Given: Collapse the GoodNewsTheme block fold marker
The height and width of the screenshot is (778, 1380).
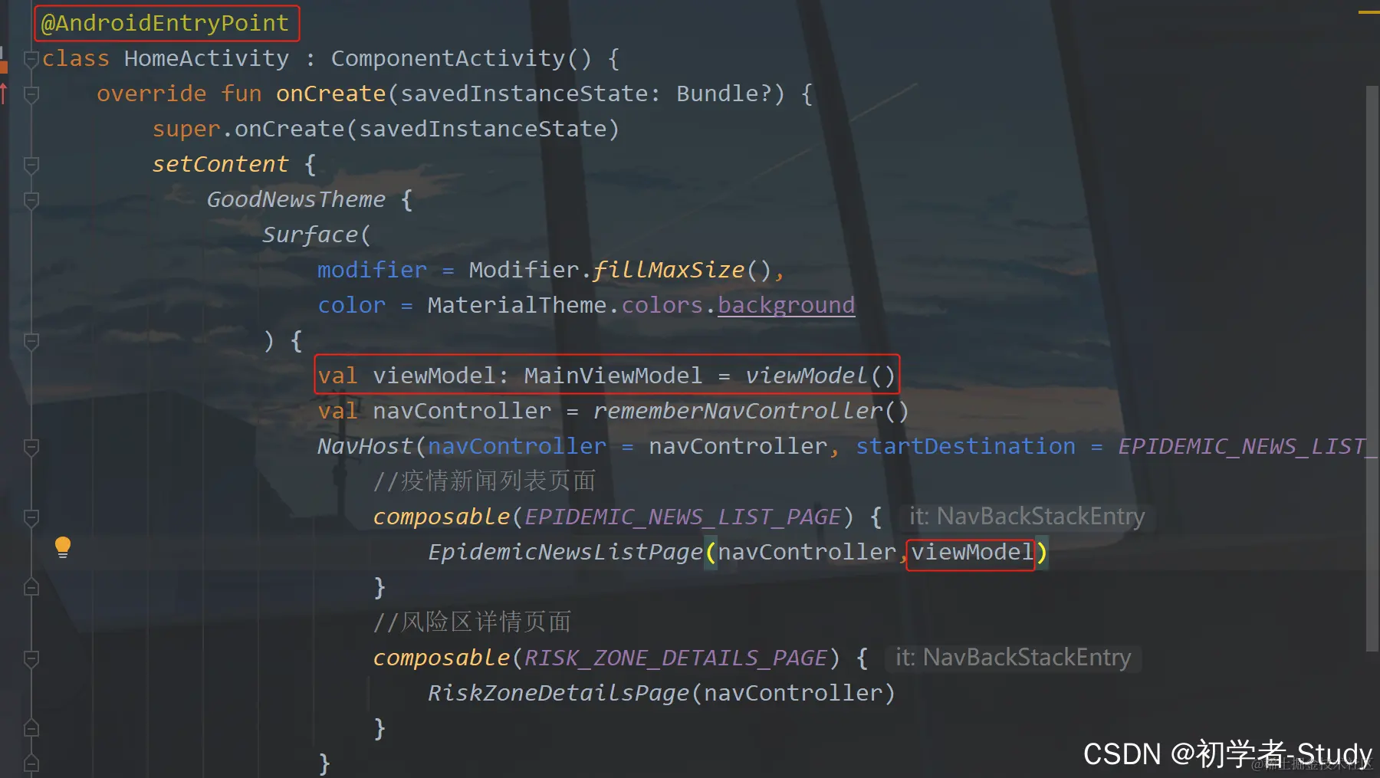Looking at the screenshot, I should [31, 200].
